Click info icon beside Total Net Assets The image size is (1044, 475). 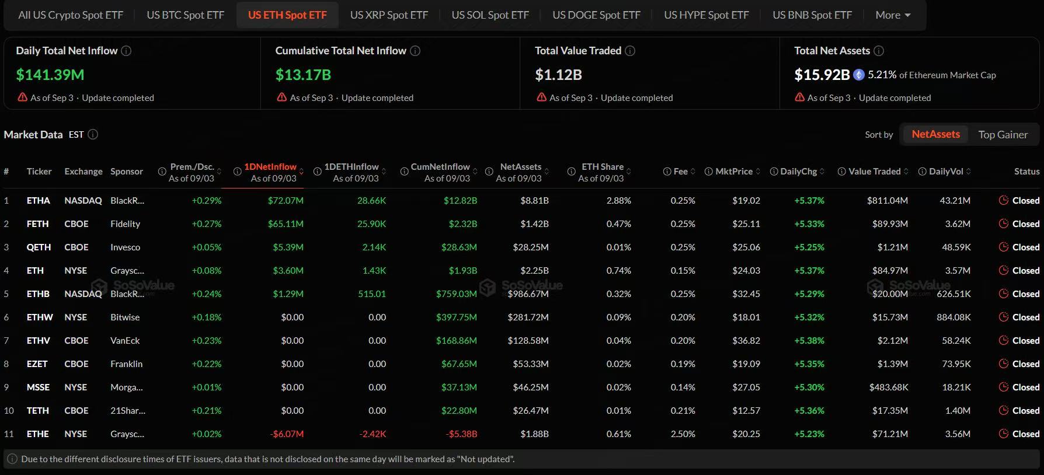tap(879, 51)
